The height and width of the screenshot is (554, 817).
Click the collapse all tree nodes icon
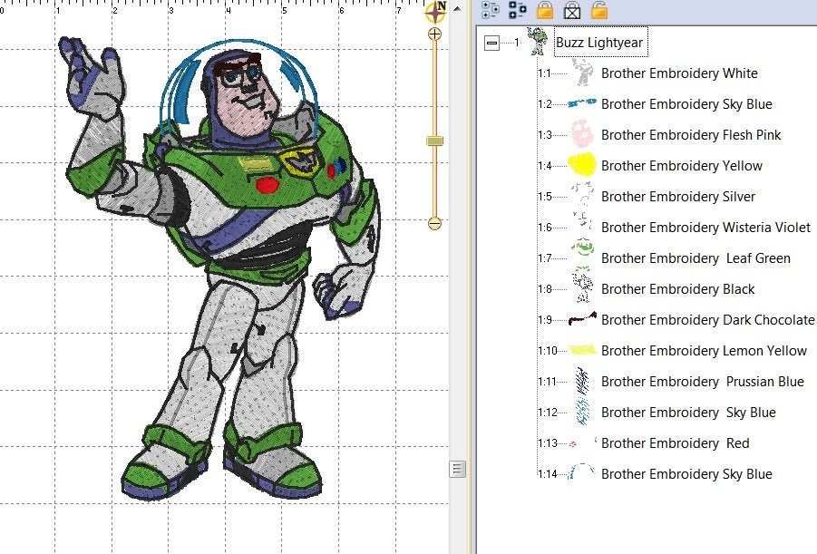pyautogui.click(x=518, y=9)
